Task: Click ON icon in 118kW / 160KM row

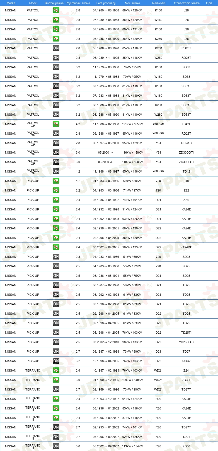Action: click(x=56, y=162)
